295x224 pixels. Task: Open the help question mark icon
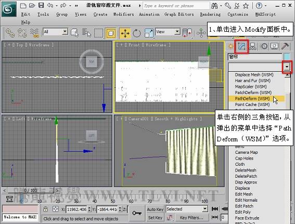259,6
